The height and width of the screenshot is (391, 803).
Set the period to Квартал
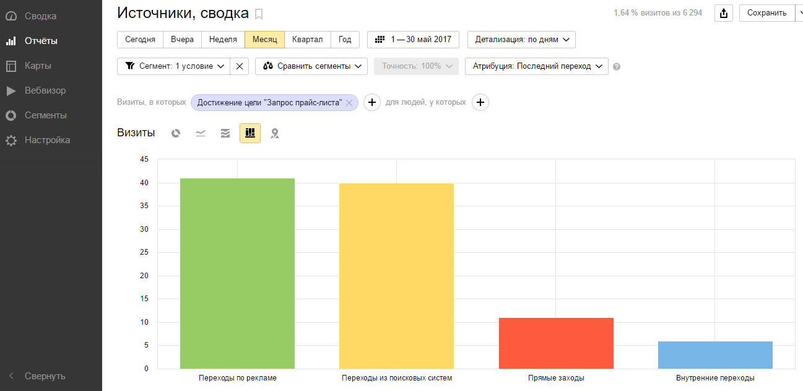tap(308, 40)
